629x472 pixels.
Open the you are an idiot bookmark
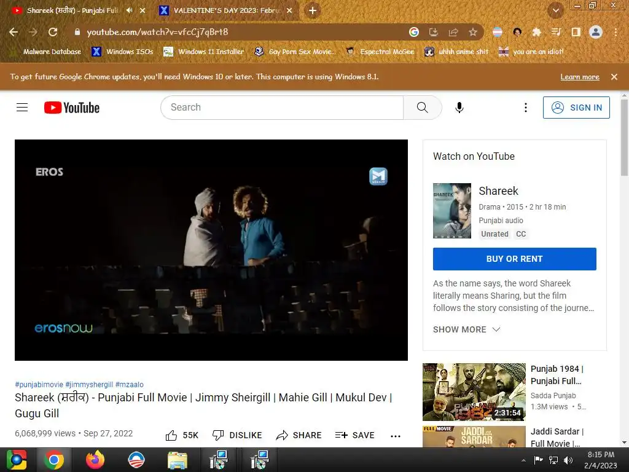tap(531, 52)
